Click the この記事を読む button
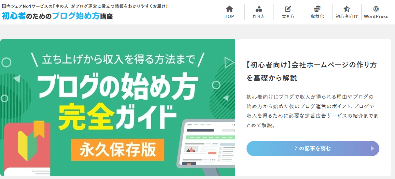The width and height of the screenshot is (395, 179). 313,149
